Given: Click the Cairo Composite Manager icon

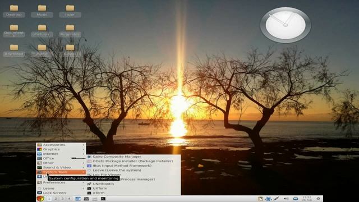Looking at the screenshot, I should (89, 157).
